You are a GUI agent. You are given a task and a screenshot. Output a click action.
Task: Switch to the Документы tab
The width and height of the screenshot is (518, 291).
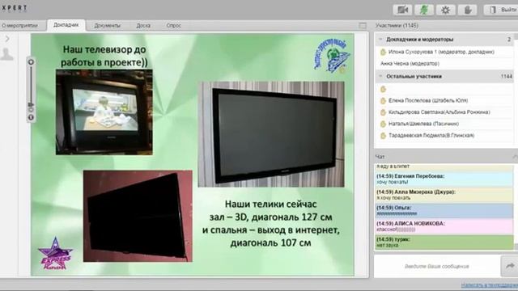(108, 25)
